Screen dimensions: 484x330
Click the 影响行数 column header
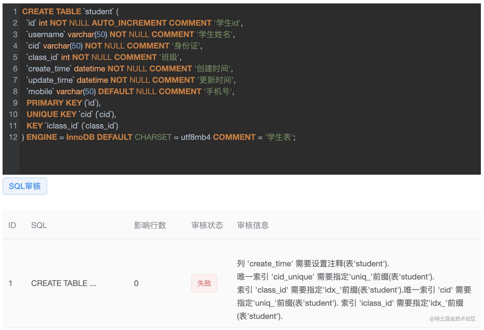(149, 225)
